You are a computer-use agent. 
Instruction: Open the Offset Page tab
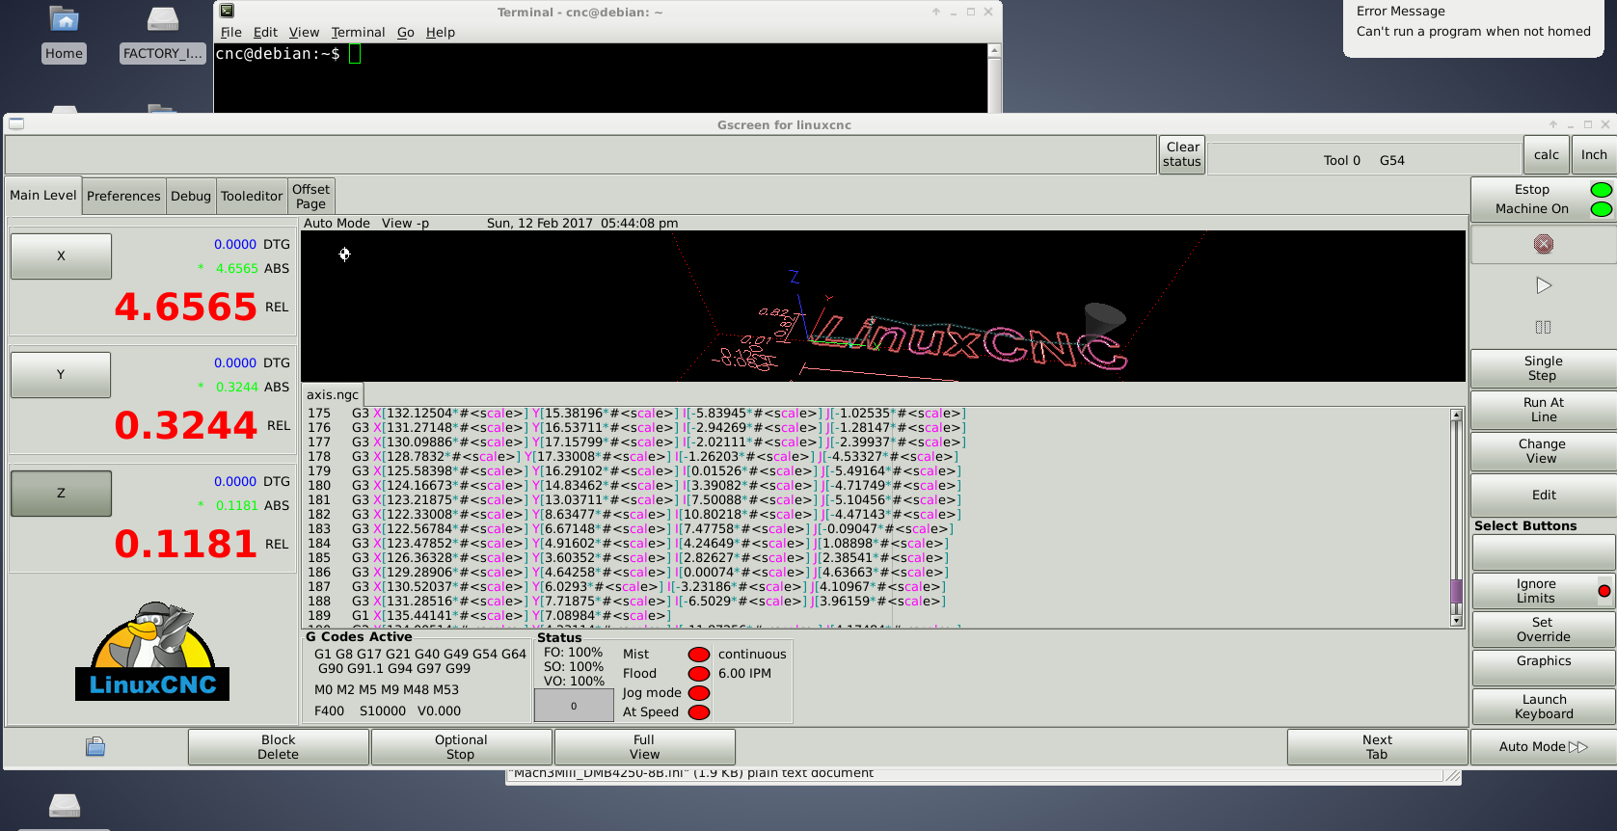310,196
